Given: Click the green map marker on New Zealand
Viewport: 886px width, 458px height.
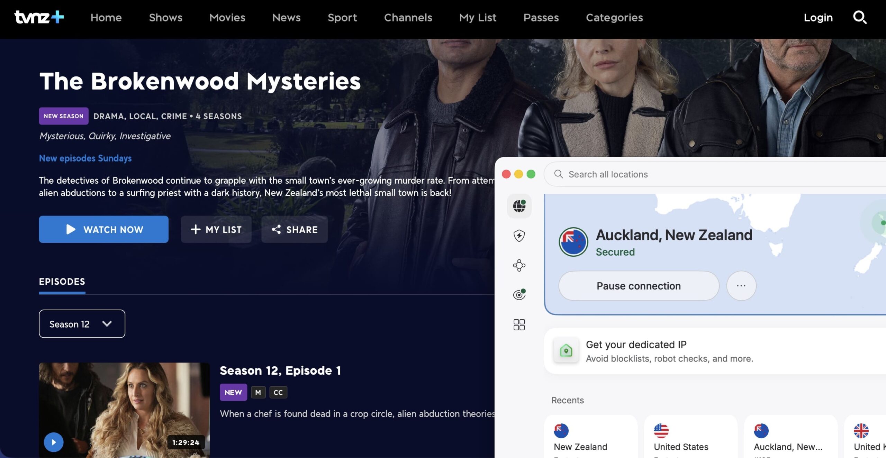Looking at the screenshot, I should pyautogui.click(x=883, y=223).
